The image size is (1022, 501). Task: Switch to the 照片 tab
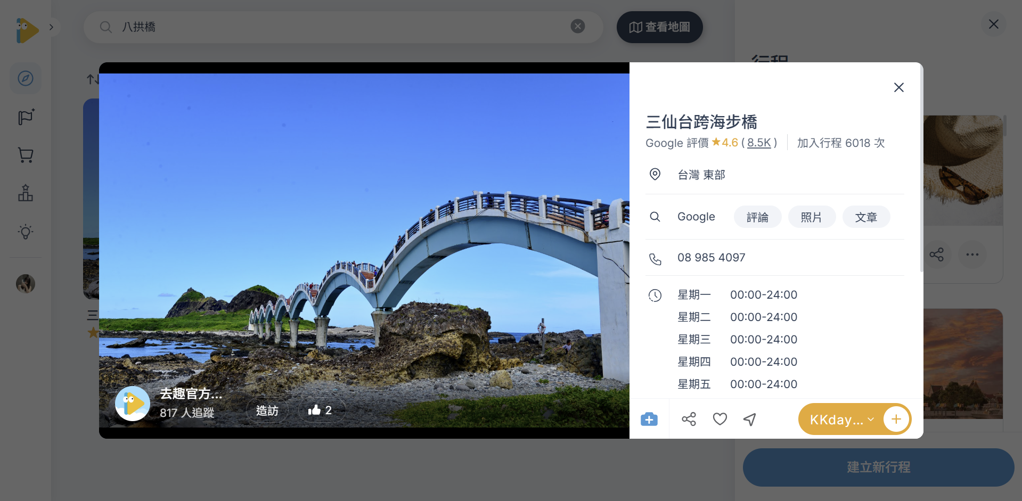pyautogui.click(x=812, y=217)
